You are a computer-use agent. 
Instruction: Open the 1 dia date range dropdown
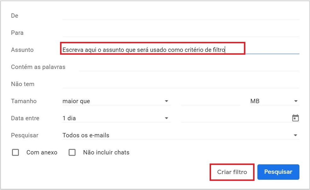click(x=116, y=118)
